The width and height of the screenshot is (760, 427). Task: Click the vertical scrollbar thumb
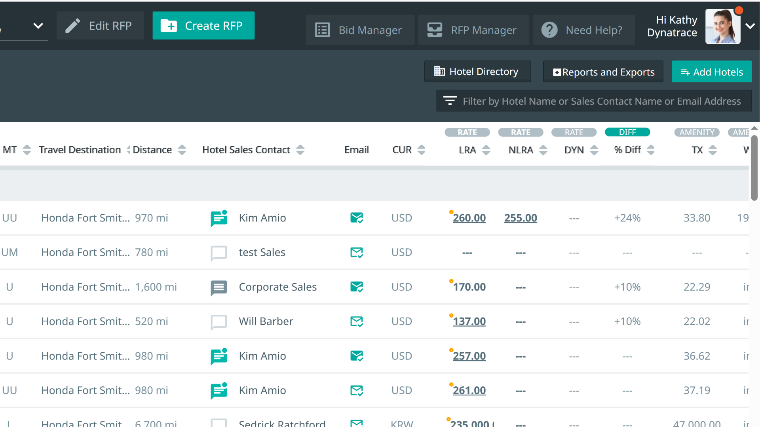click(754, 168)
